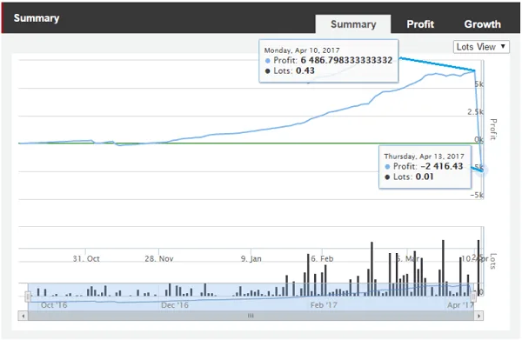This screenshot has width=522, height=340.
Task: Click the vertical Lots axis title
Action: pos(493,261)
